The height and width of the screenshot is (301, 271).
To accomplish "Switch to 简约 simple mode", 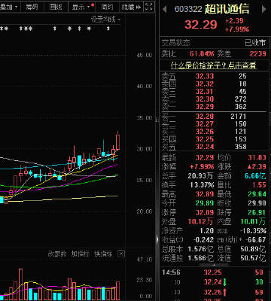I will coord(107,7).
